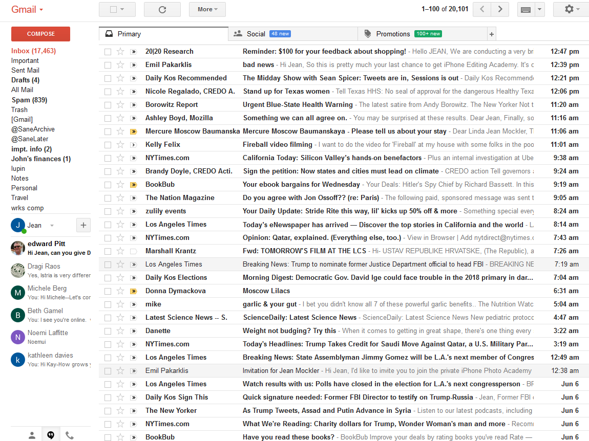Open the Sent Mail folder
589x441 pixels.
tap(25, 70)
